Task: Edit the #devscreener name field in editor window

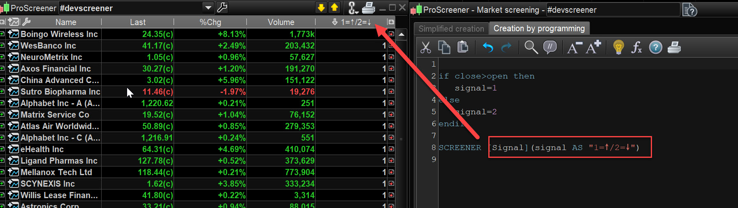Action: point(613,10)
